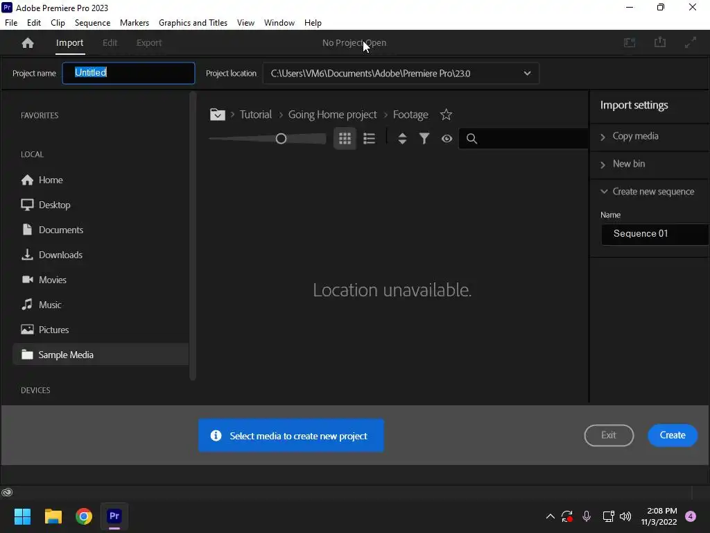Open network display tray icon
This screenshot has height=533, width=710.
coord(608,516)
